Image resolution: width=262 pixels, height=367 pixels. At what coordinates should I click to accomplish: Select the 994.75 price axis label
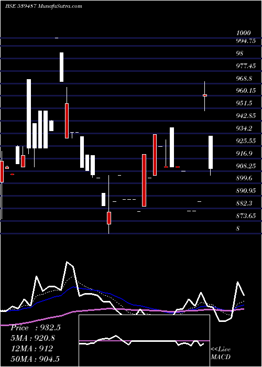coord(246,41)
